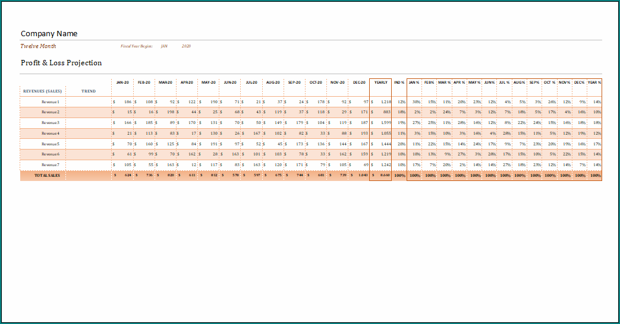Select the FEB-20 column header

pyautogui.click(x=144, y=82)
